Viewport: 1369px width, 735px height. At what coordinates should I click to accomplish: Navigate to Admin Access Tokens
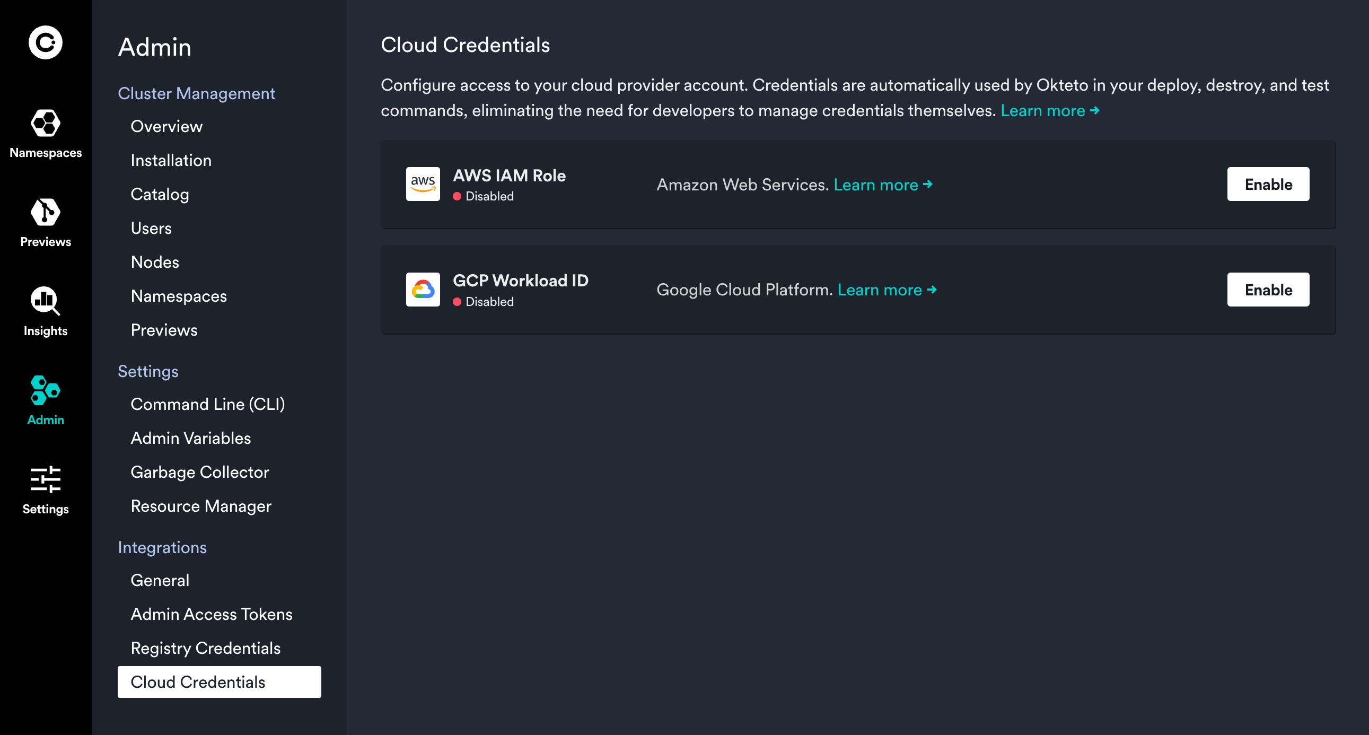click(211, 614)
